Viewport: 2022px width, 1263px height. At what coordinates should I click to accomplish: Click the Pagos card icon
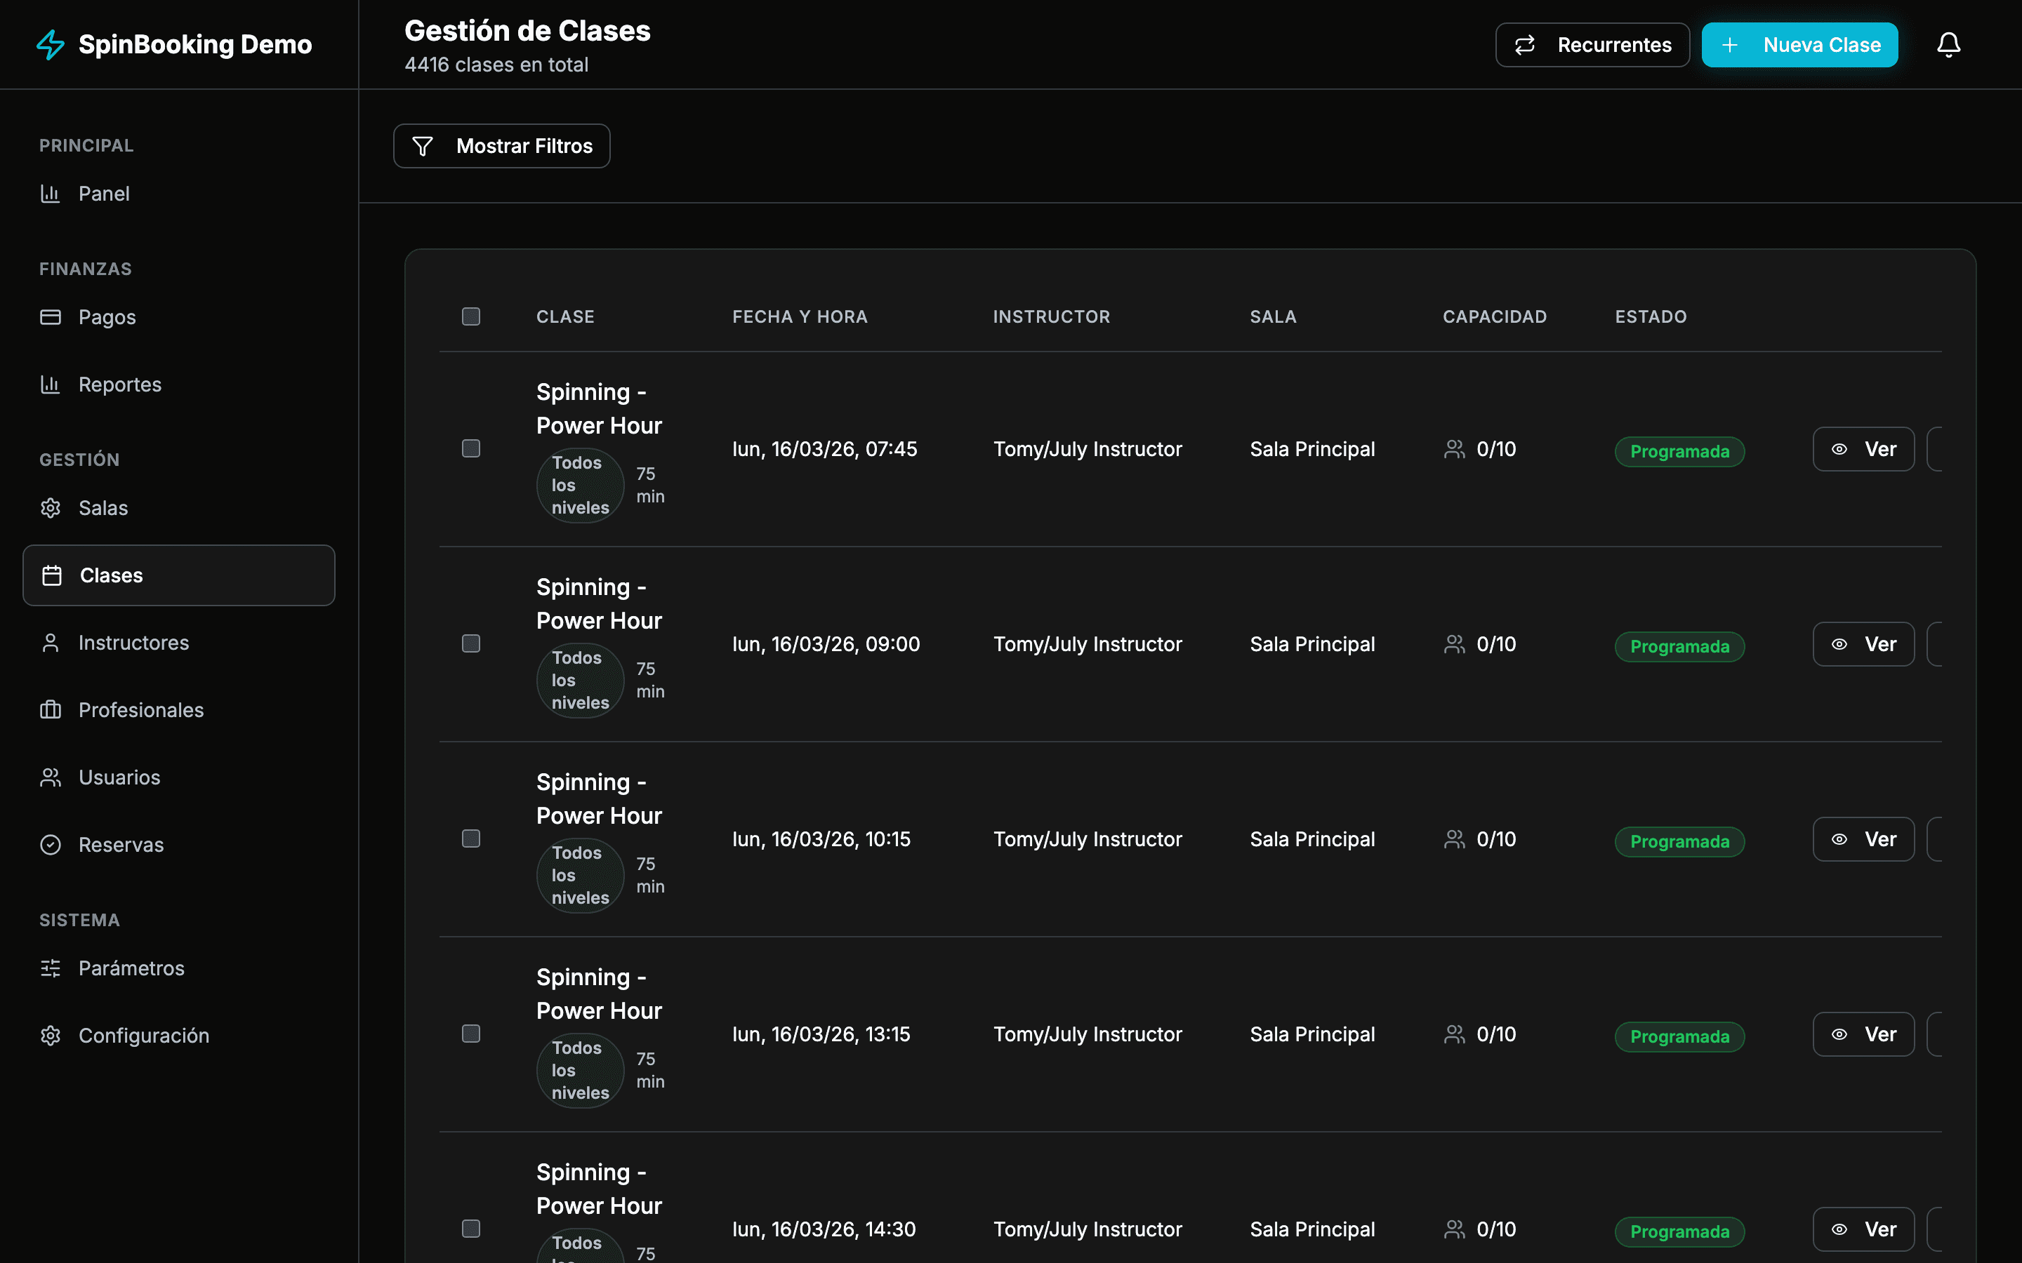(x=50, y=316)
